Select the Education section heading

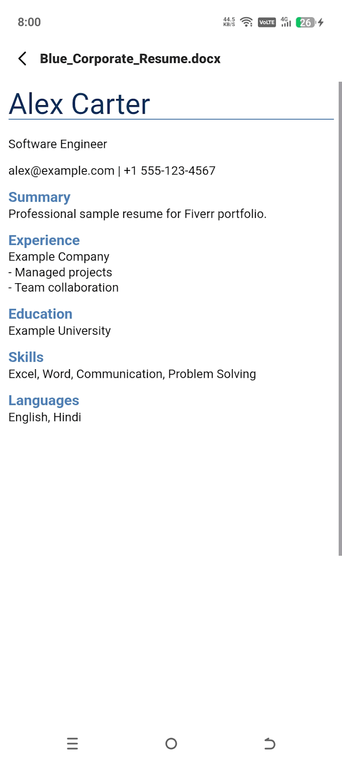click(x=40, y=314)
